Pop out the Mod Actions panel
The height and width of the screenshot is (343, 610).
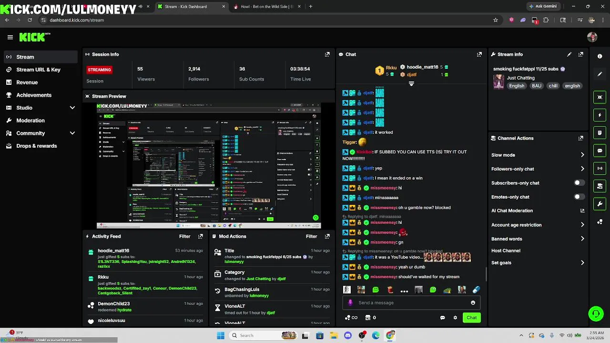click(x=327, y=236)
